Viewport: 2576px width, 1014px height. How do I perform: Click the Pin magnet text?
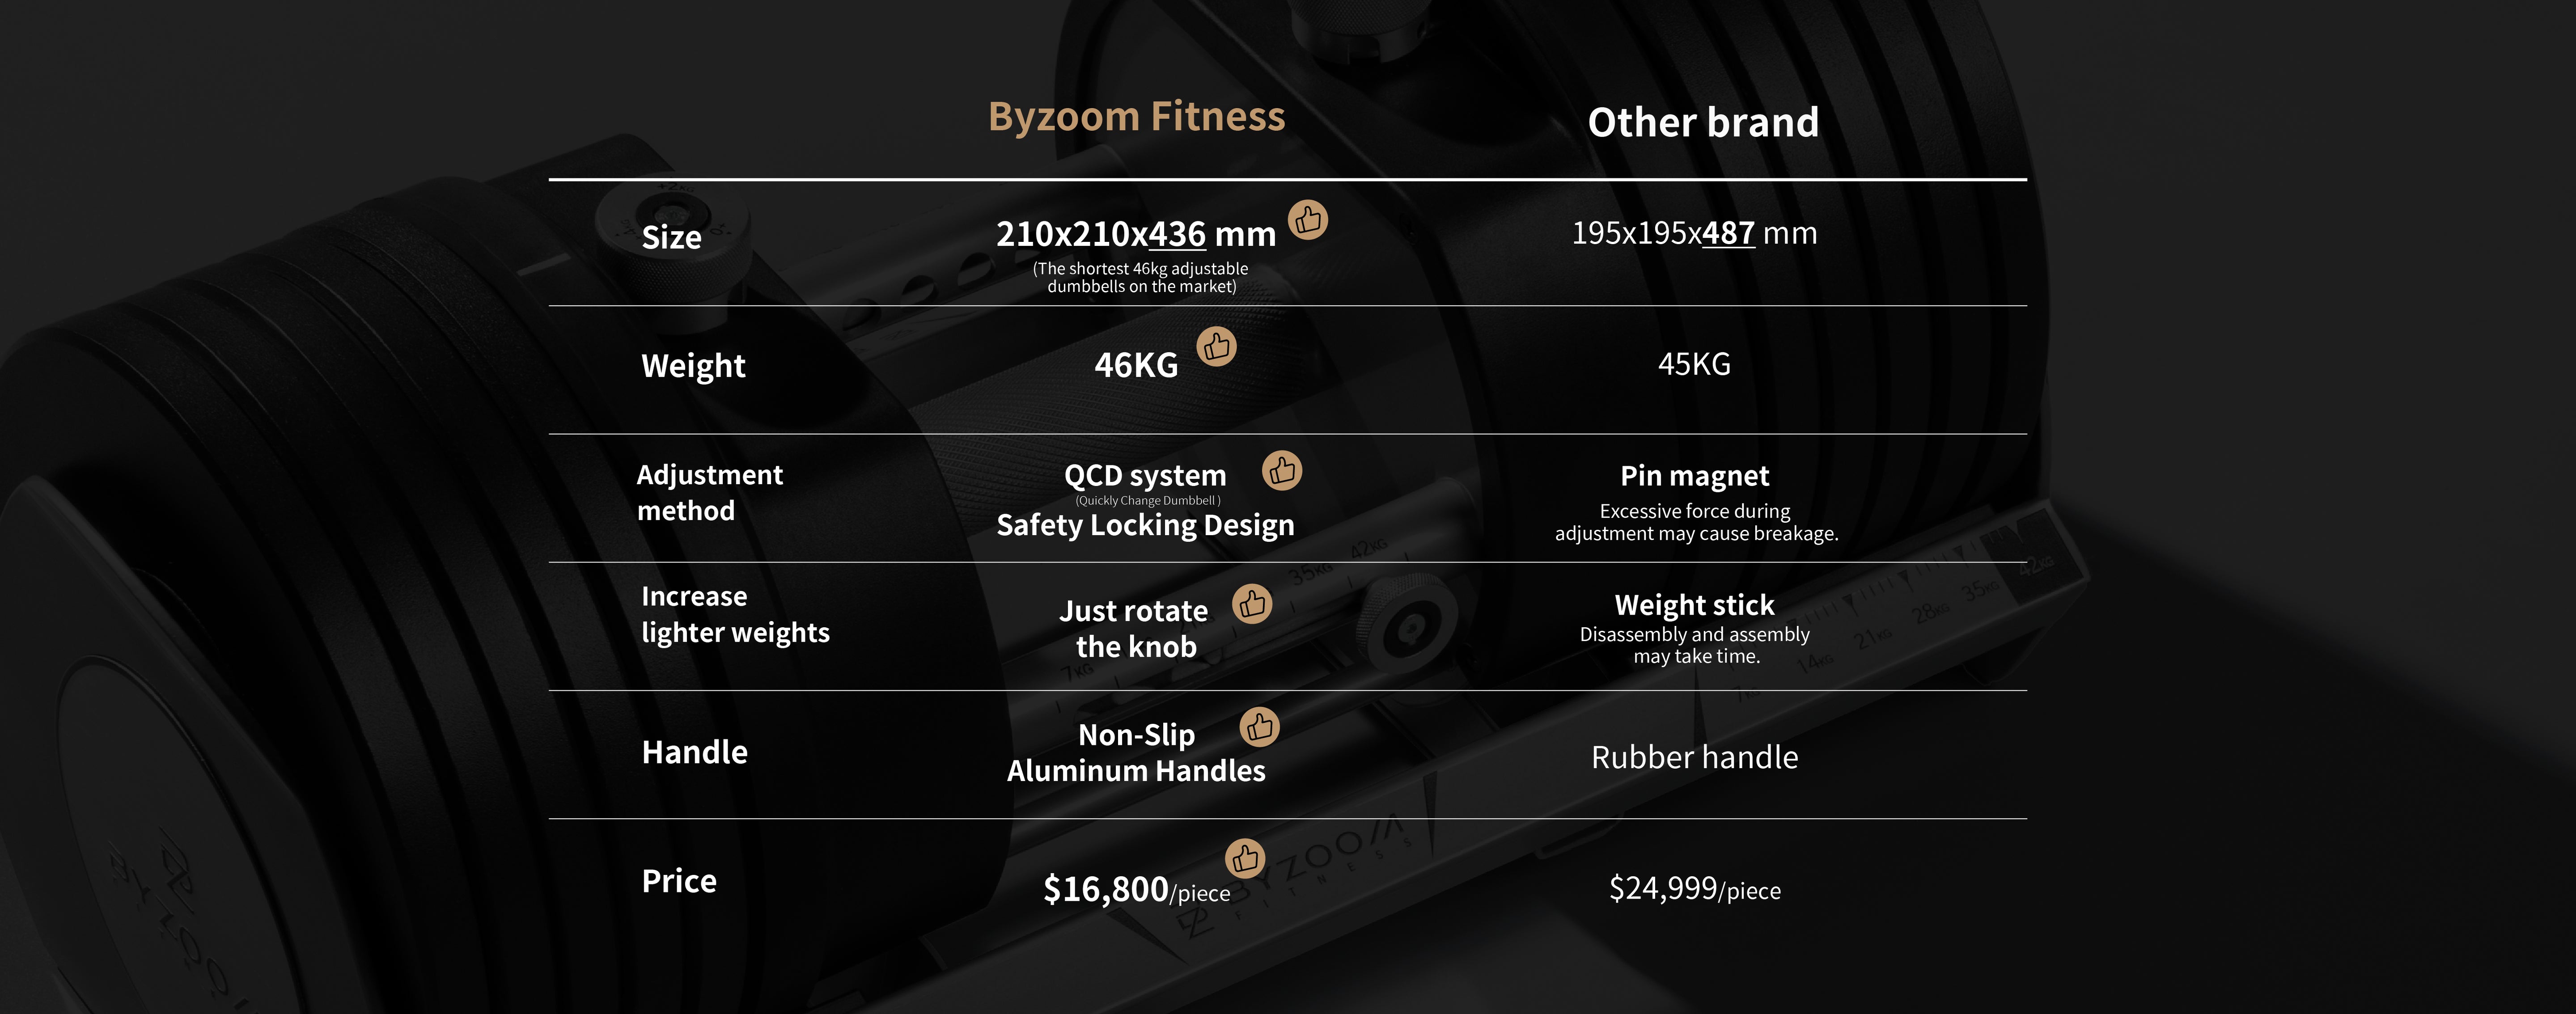tap(1694, 476)
